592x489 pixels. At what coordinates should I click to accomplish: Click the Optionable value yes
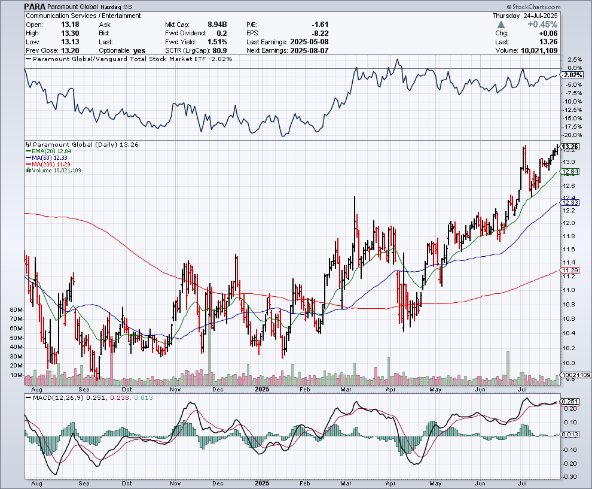pyautogui.click(x=139, y=51)
